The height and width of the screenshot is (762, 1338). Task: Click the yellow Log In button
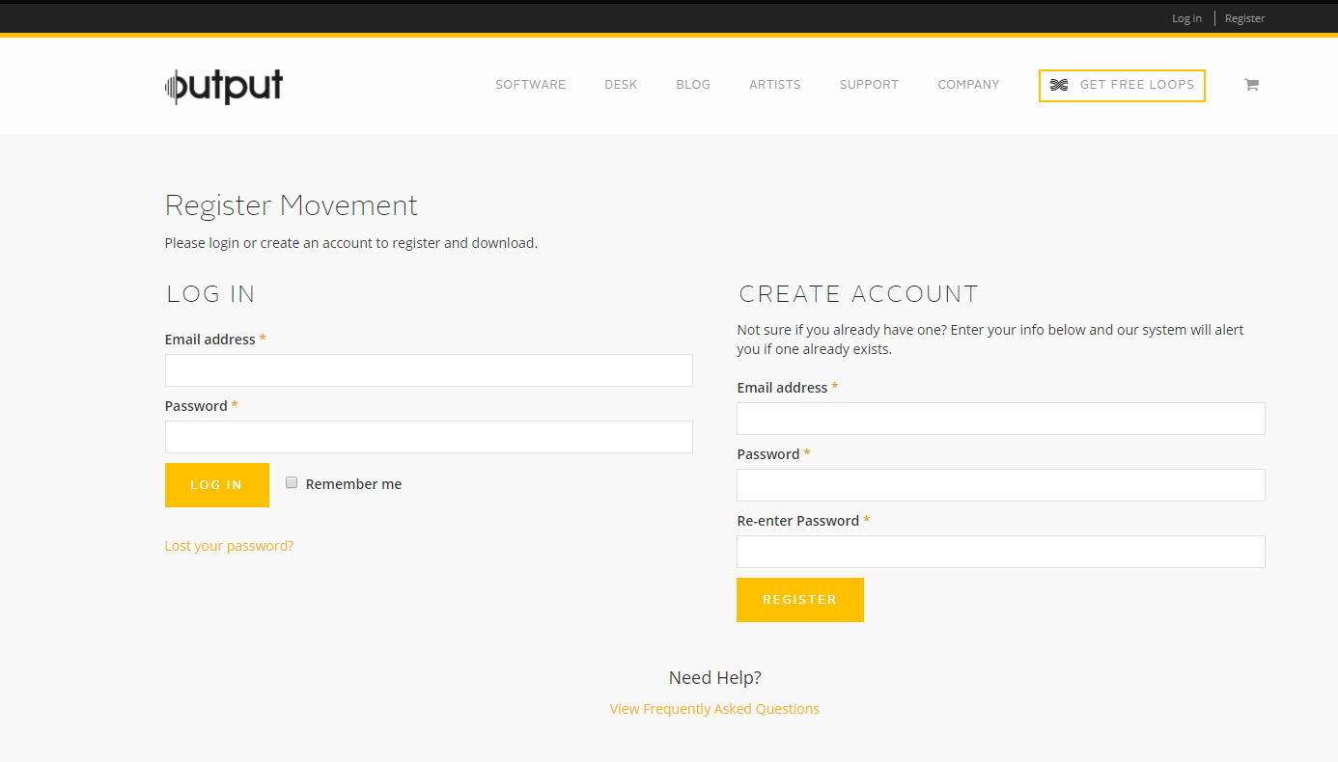[x=217, y=484]
